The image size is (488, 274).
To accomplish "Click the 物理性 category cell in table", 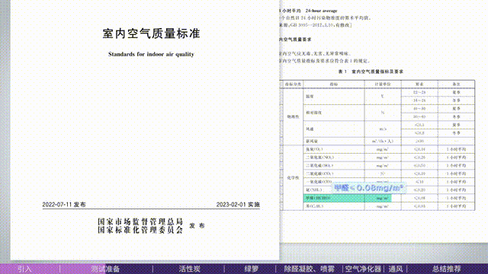I will tap(293, 116).
